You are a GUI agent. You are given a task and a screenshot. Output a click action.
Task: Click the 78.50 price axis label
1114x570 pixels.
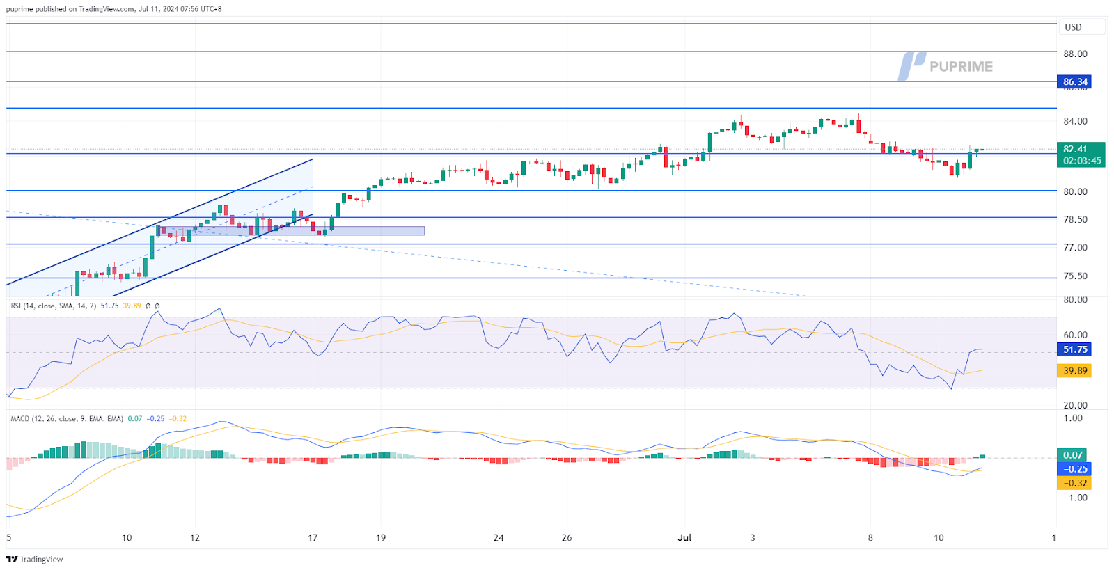point(1075,219)
